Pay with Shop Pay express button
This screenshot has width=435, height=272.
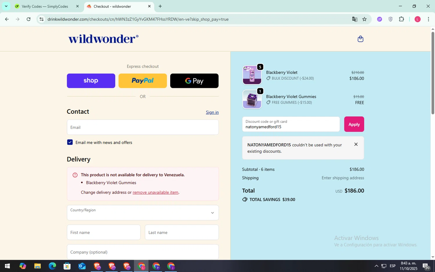point(91,81)
